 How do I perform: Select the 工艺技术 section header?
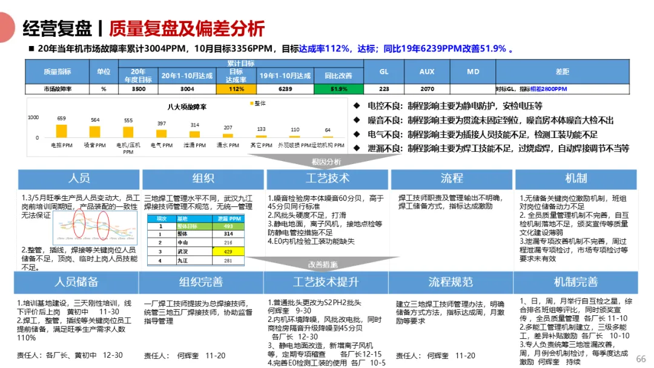pos(328,179)
